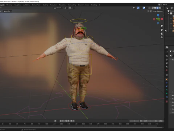Open the Object Constraint properties tab

click(167, 86)
